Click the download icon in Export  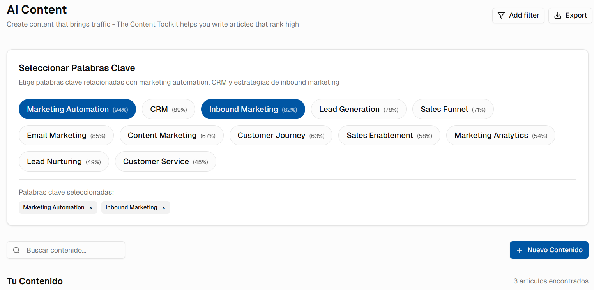click(558, 16)
